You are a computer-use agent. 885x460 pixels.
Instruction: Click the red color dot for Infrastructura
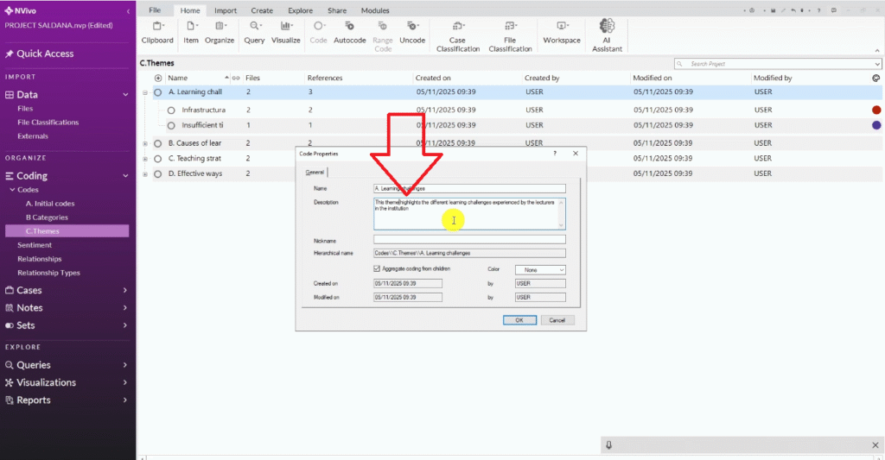click(876, 110)
